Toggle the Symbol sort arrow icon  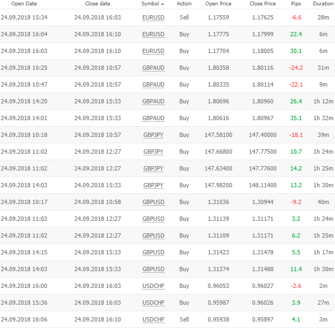pos(162,4)
